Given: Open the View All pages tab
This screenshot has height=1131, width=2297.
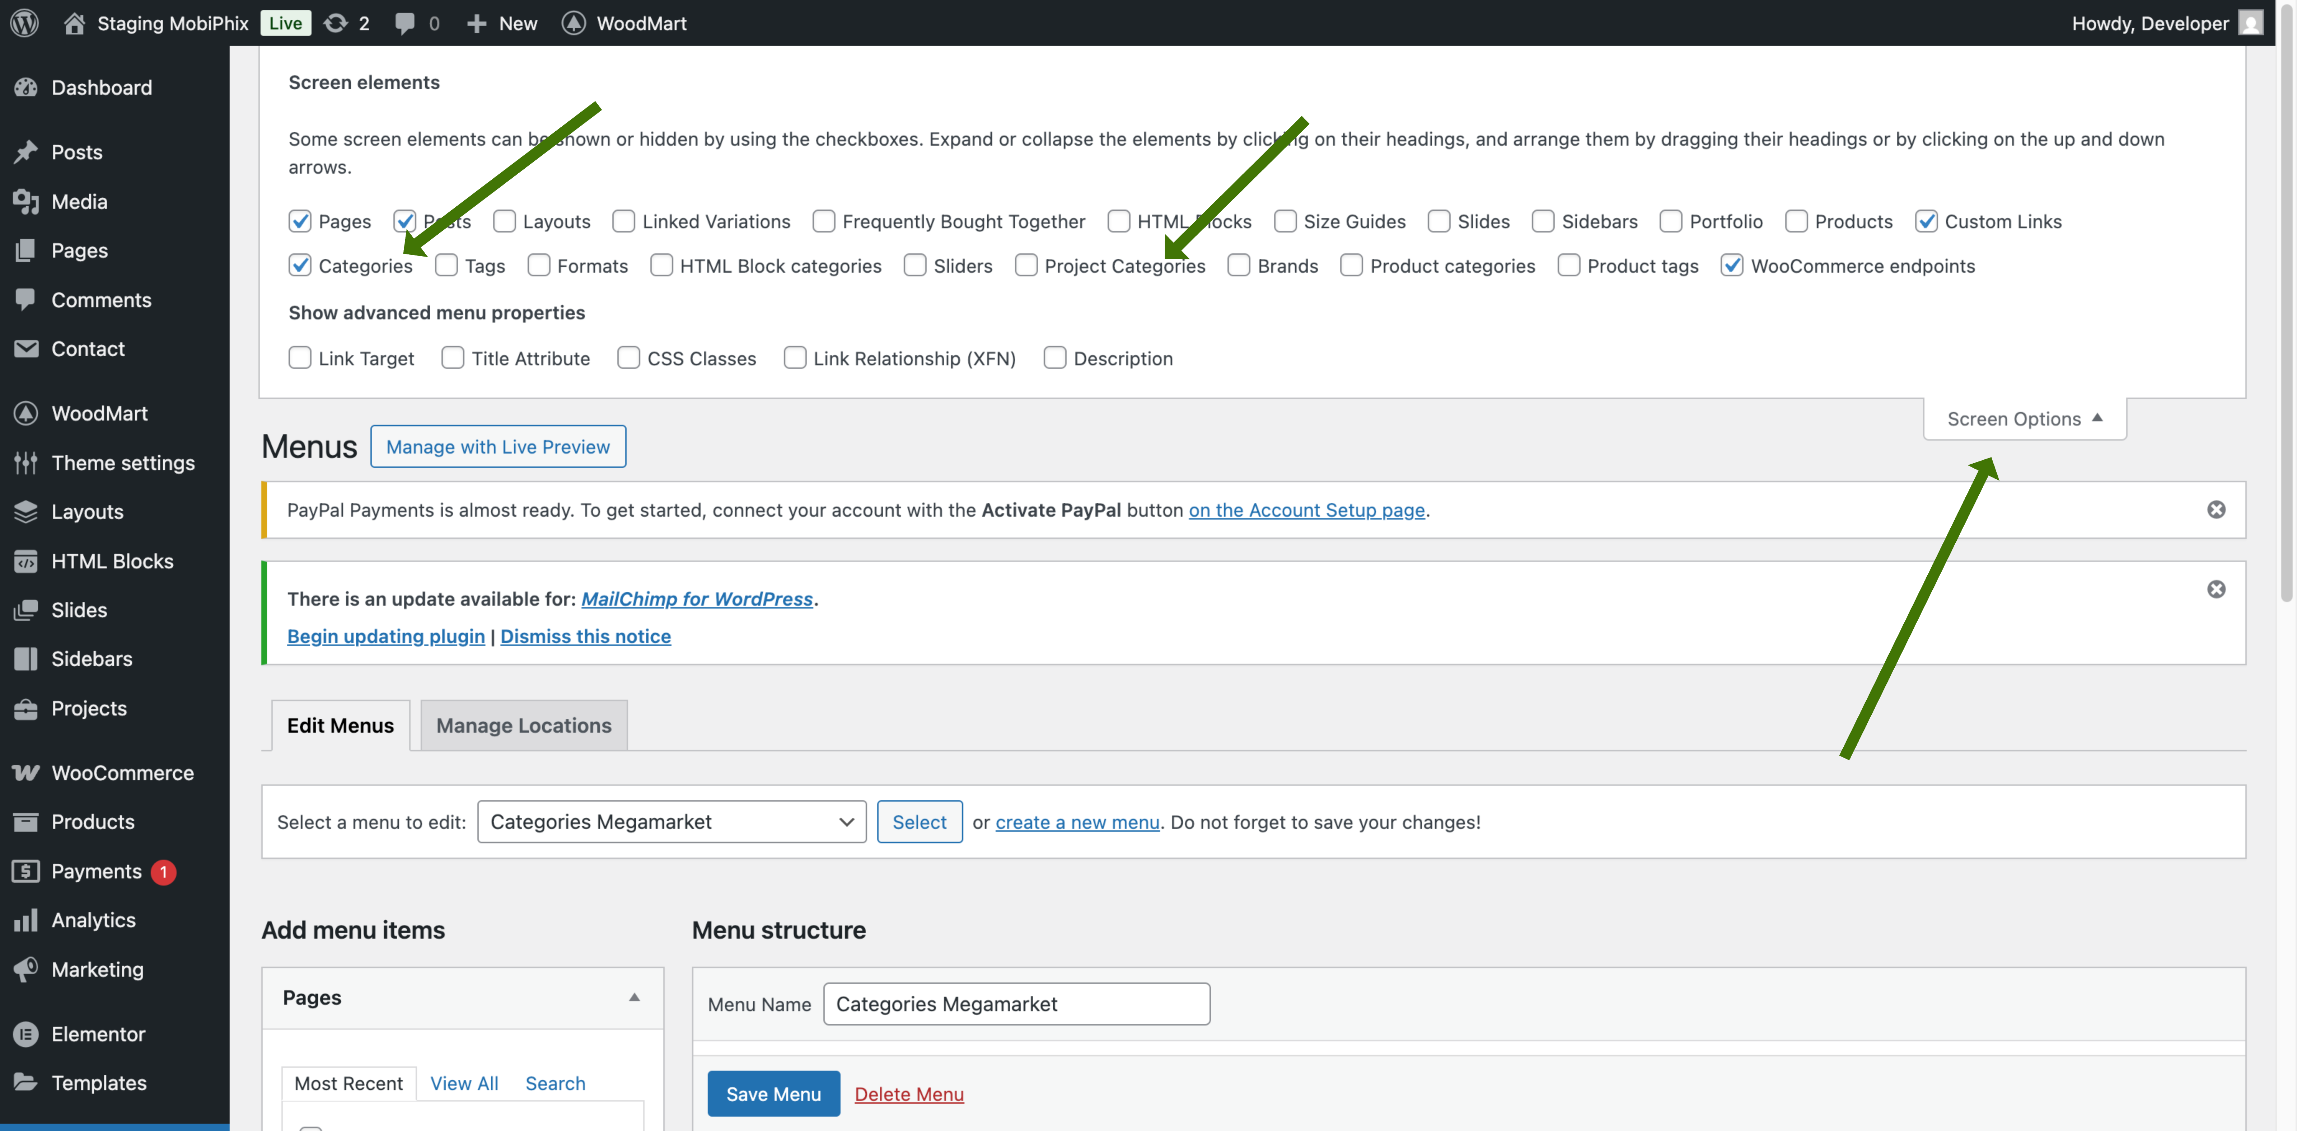Looking at the screenshot, I should (x=464, y=1084).
